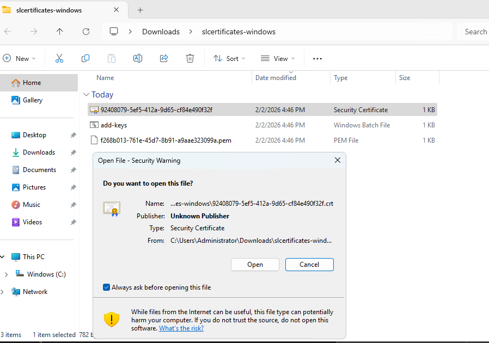Screen dimensions: 489x343
Task: Open the Sort dropdown
Action: click(x=230, y=58)
